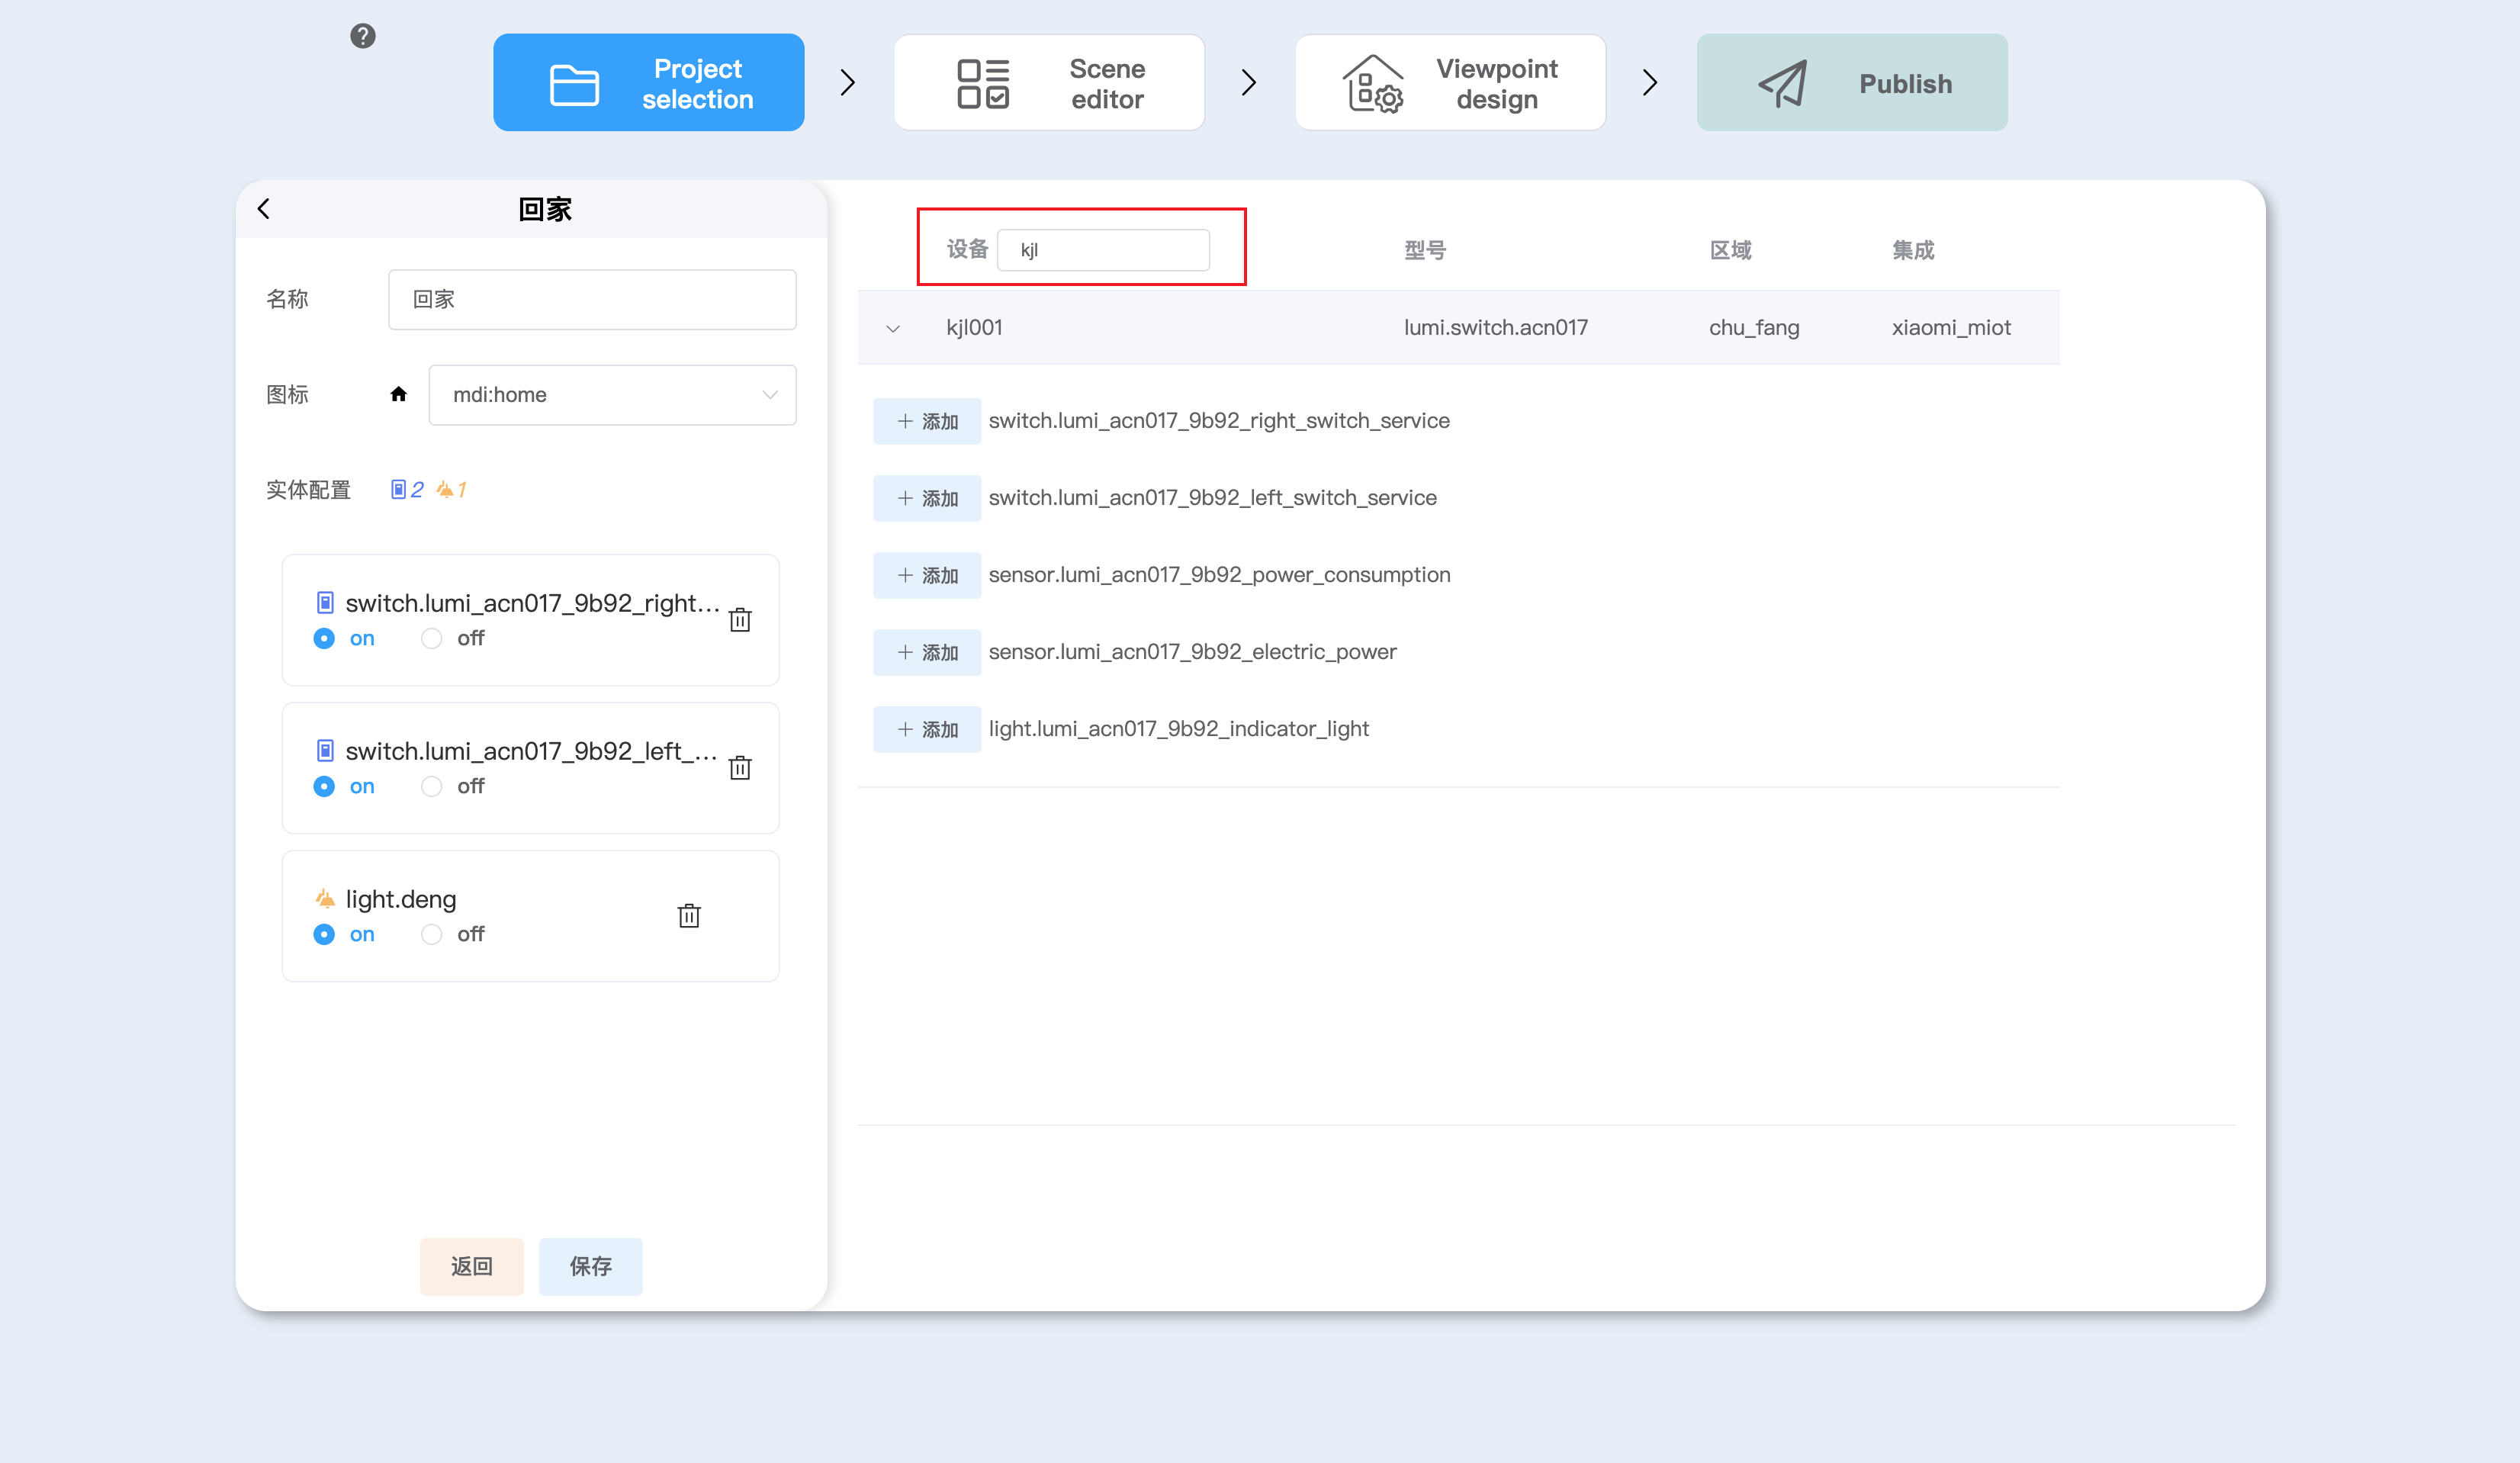Delete the left switch entity with trash icon
The image size is (2520, 1463).
[740, 768]
